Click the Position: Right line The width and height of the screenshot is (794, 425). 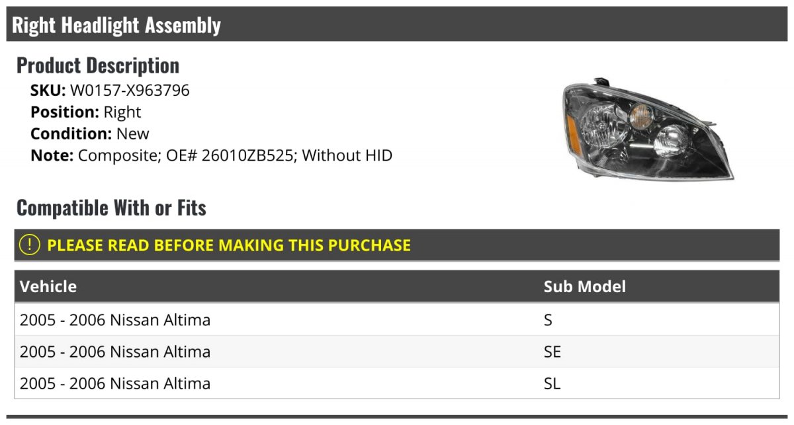[86, 112]
